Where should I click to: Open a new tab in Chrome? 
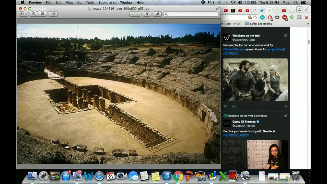(291, 10)
